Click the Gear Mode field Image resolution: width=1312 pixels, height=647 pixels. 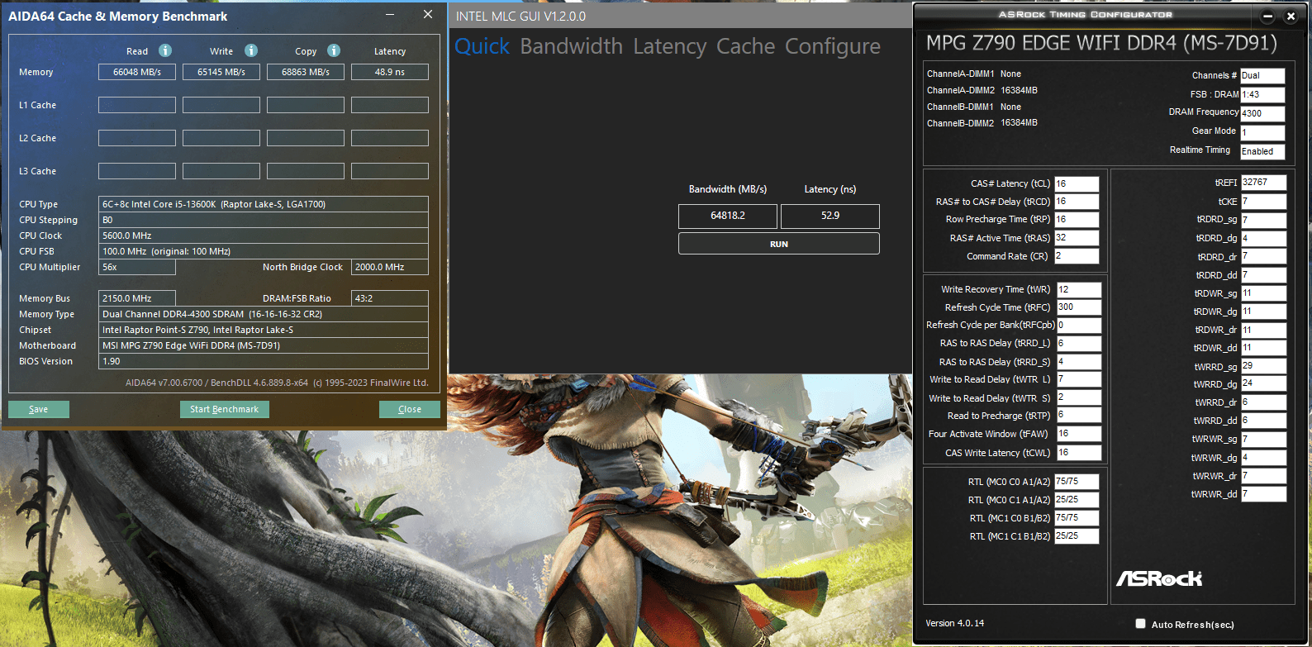[1262, 132]
